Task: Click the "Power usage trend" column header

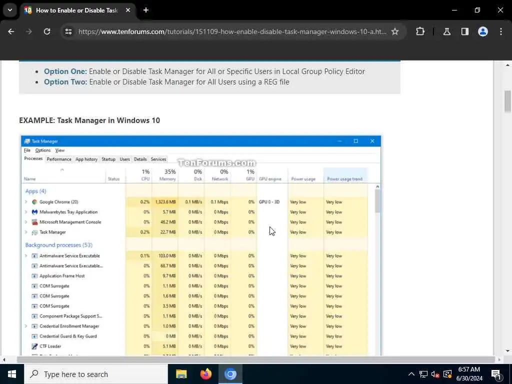Action: click(x=345, y=175)
